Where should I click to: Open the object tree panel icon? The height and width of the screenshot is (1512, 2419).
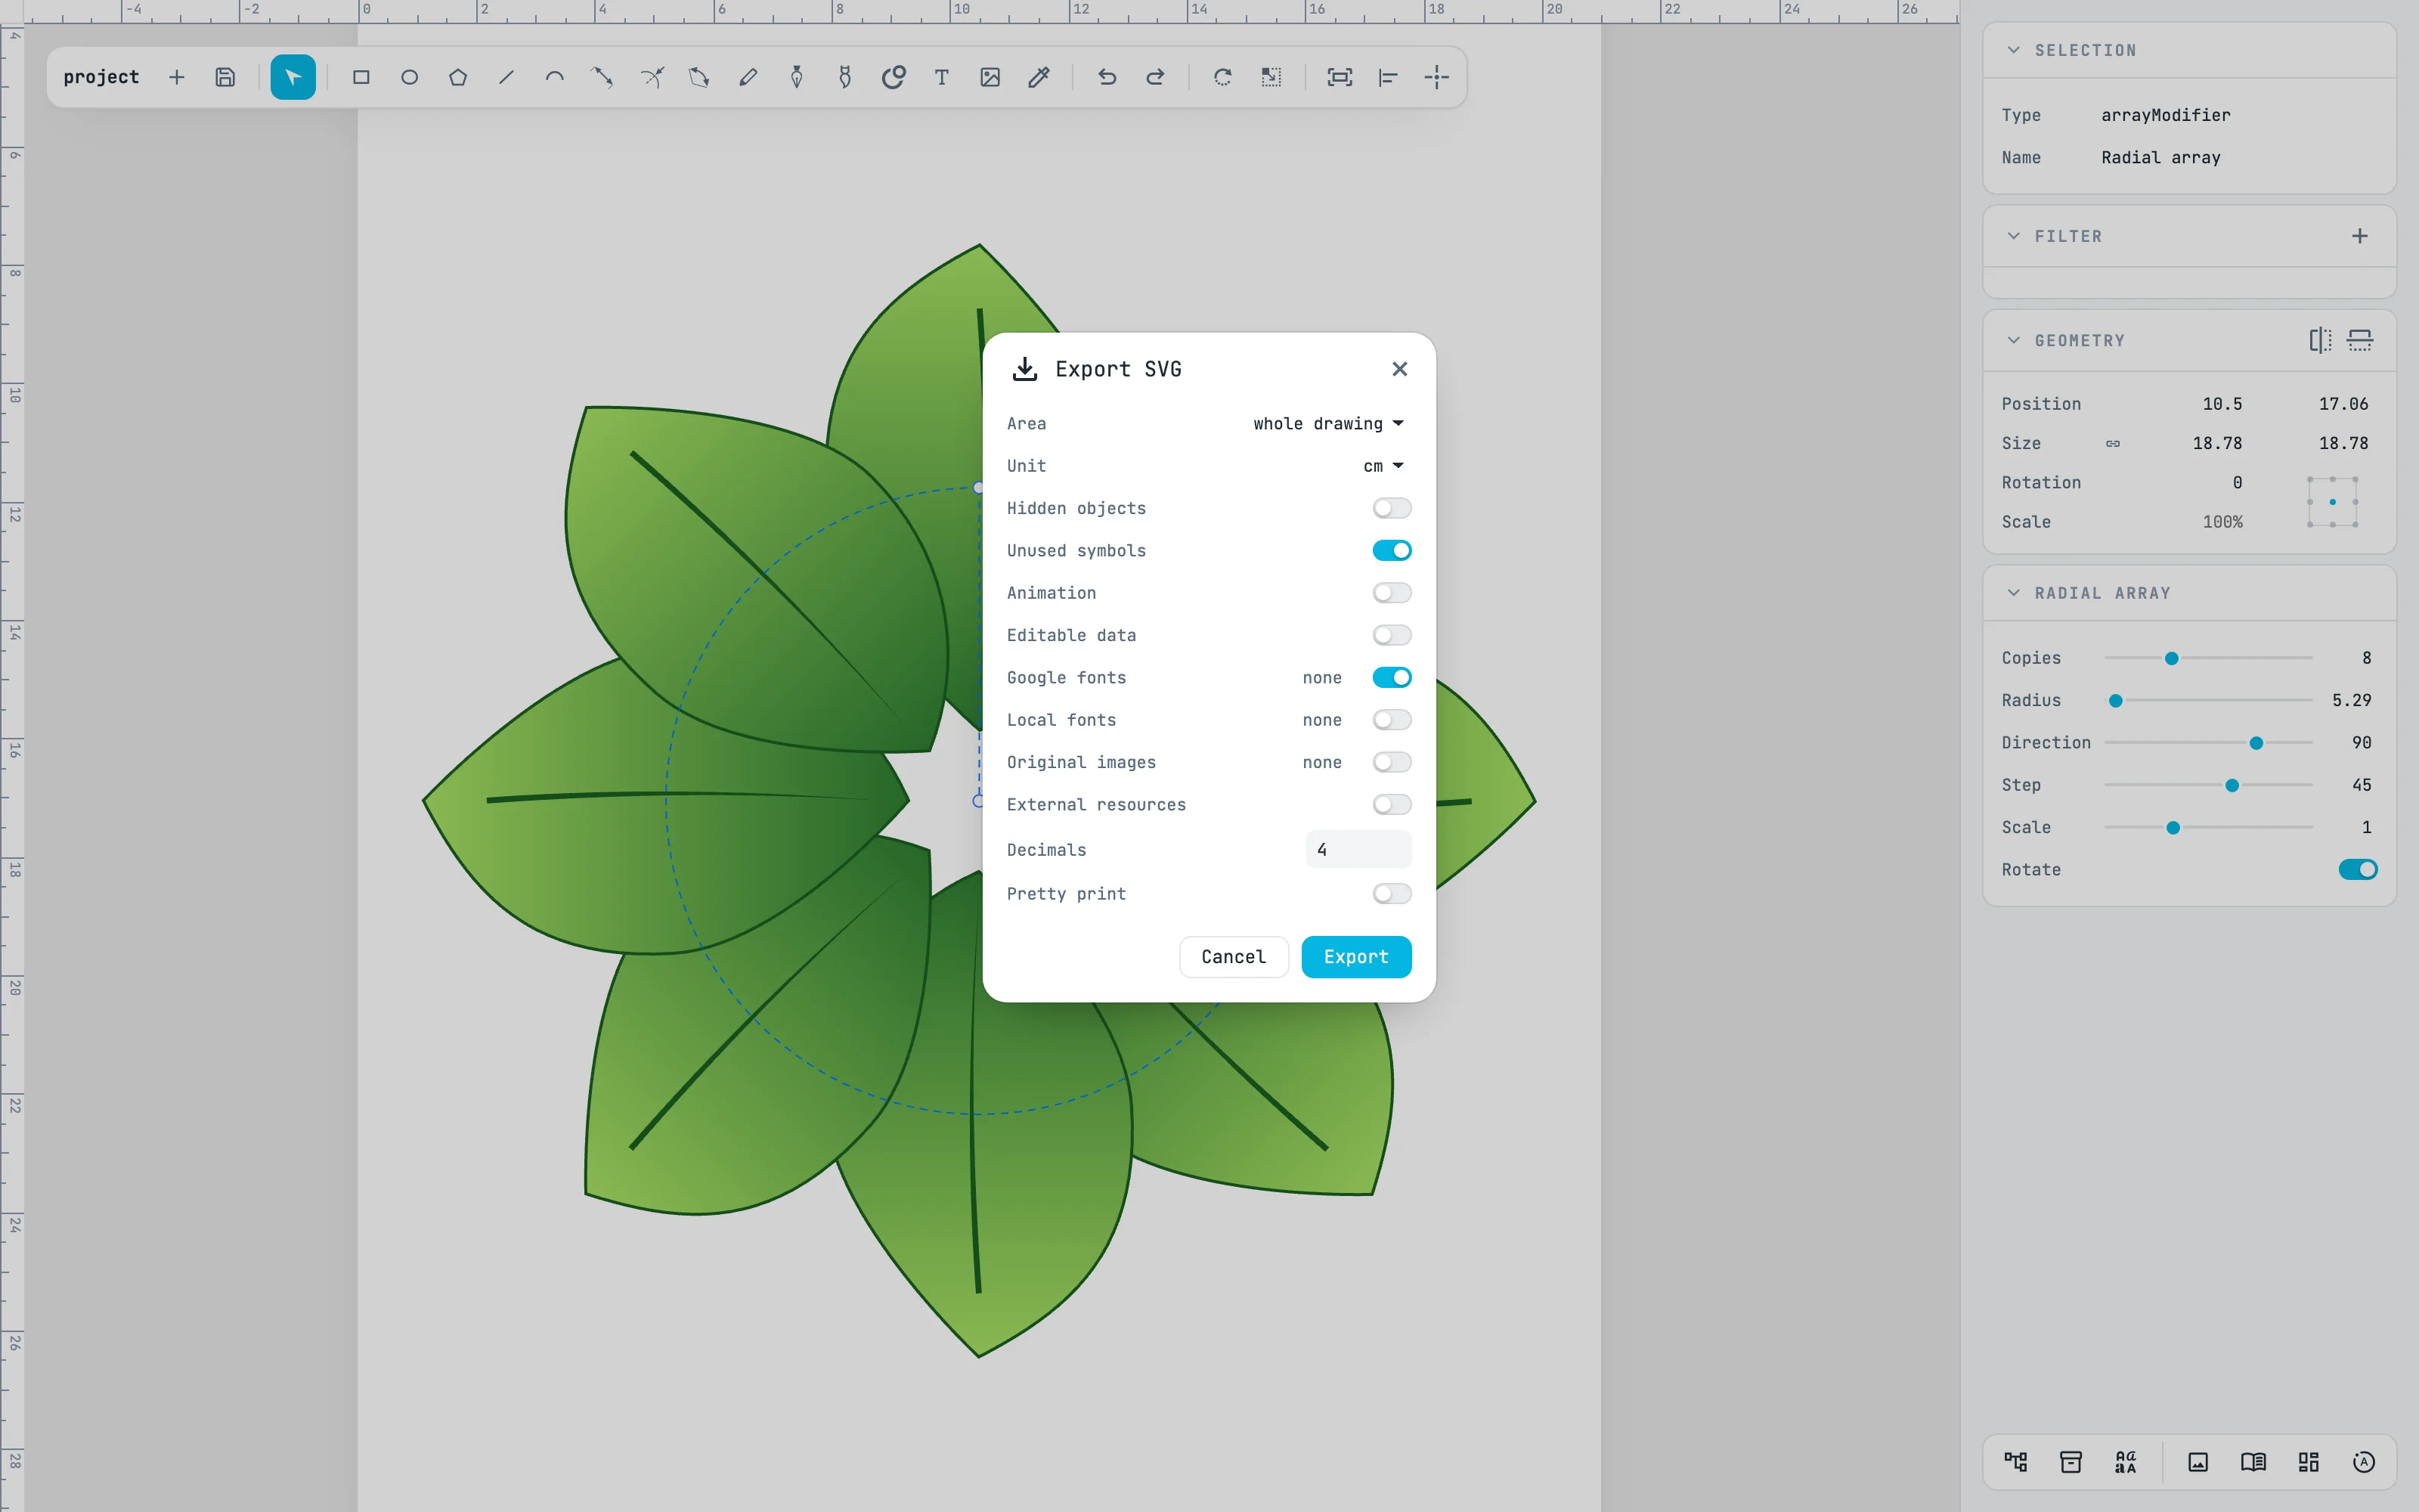(x=2015, y=1462)
